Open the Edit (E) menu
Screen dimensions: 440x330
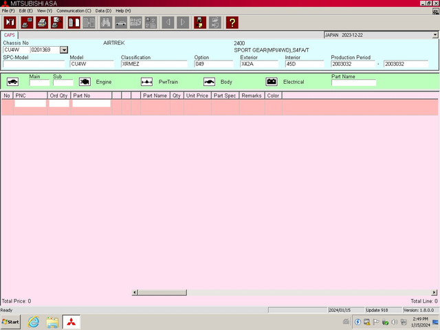tap(26, 11)
